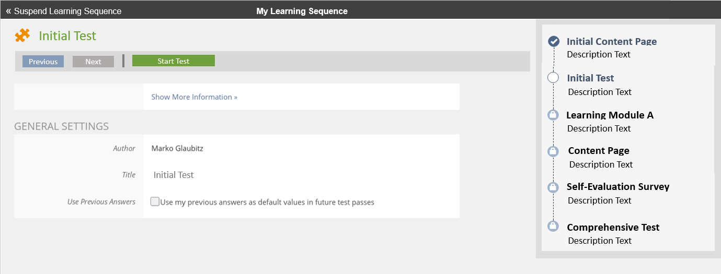
Task: Select Initial Test in sequence list
Action: point(590,78)
